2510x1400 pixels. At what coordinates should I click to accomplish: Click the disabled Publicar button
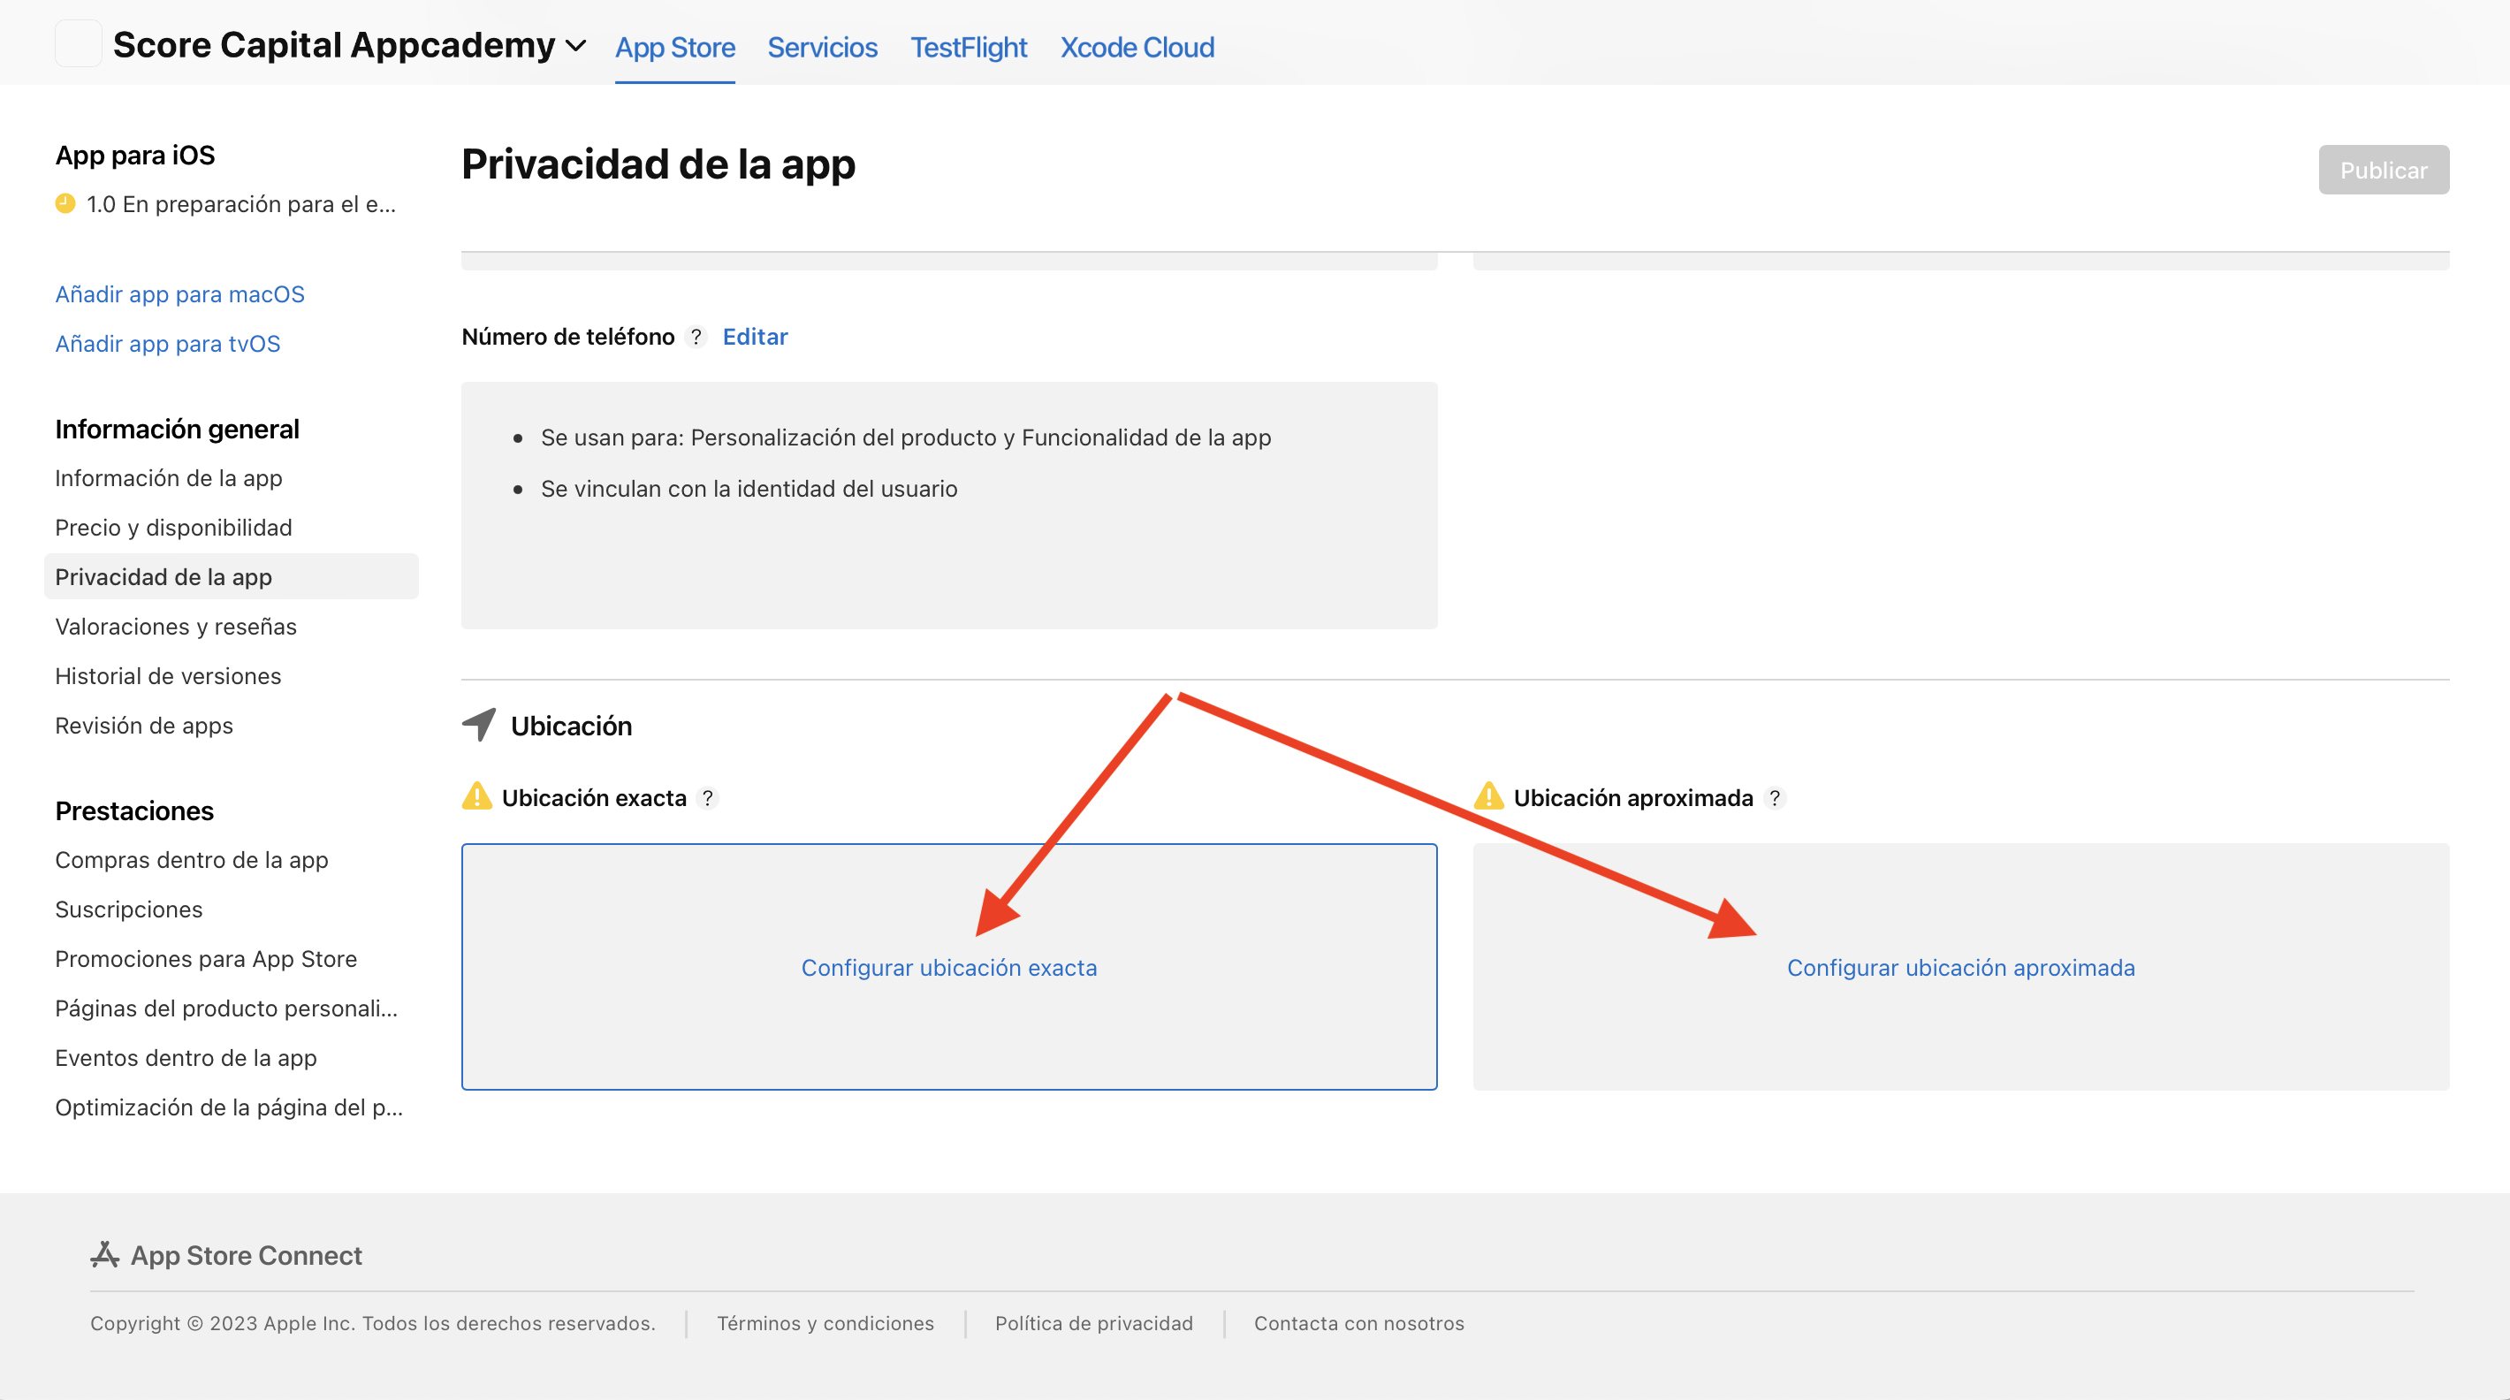2384,171
